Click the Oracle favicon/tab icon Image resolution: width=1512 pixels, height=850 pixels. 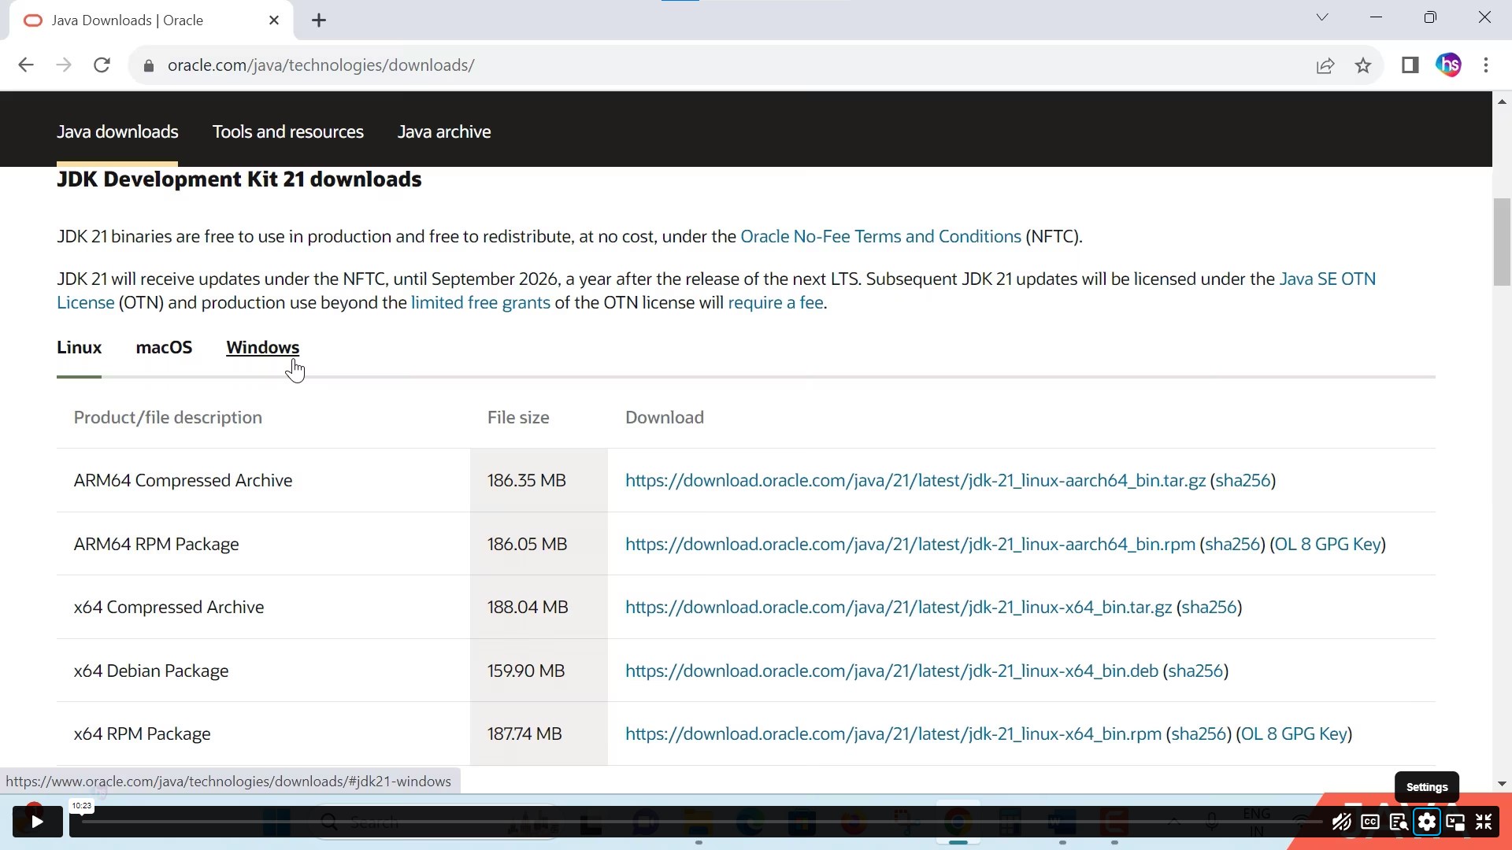click(x=31, y=20)
